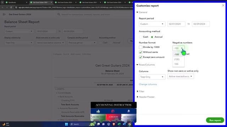Viewport: 227px width, 127px height.
Task: Click Collapse above the report
Action: (x=57, y=54)
